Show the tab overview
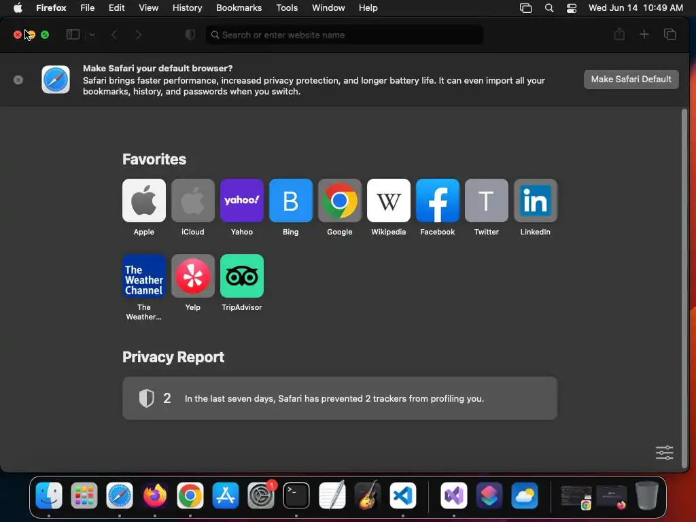 point(669,34)
